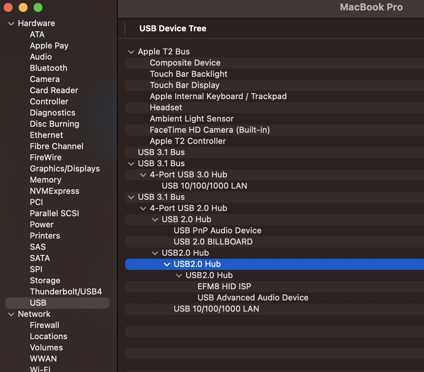The width and height of the screenshot is (424, 372).
Task: Open the Apple Pay sidebar entry
Action: [49, 46]
